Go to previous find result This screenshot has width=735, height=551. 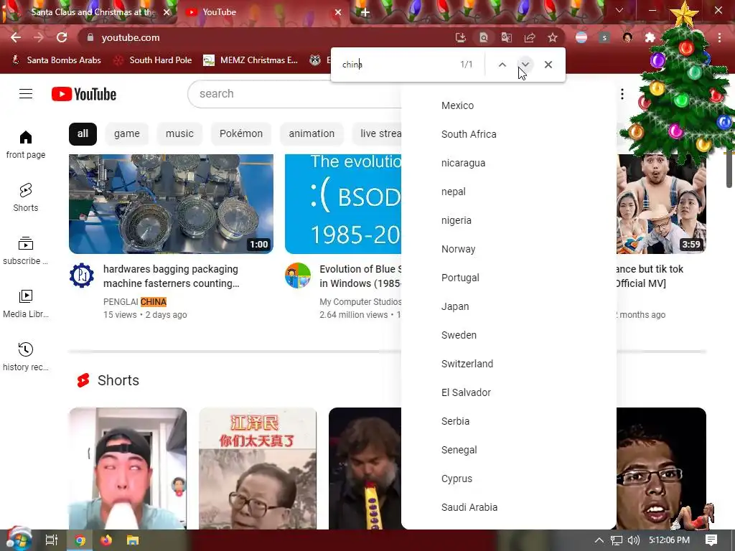point(502,65)
